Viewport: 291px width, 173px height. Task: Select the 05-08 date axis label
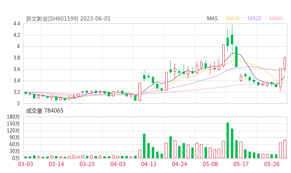tap(210, 164)
